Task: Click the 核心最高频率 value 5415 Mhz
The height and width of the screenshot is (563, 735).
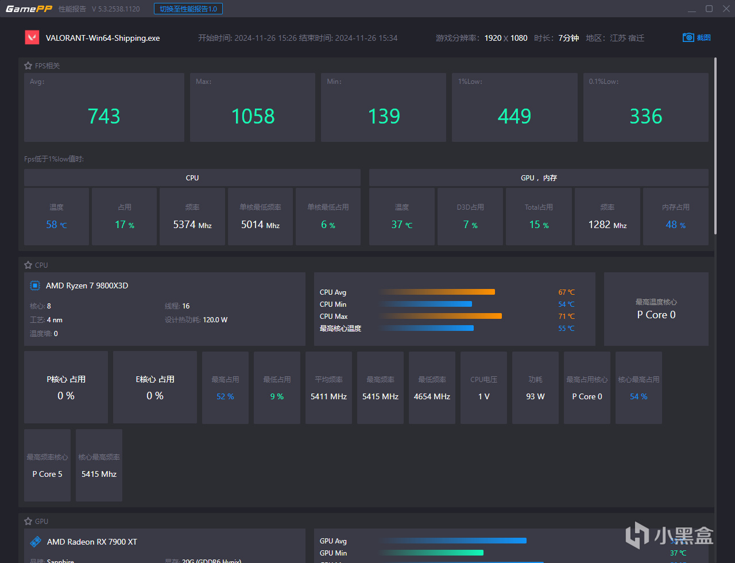Action: pos(99,474)
